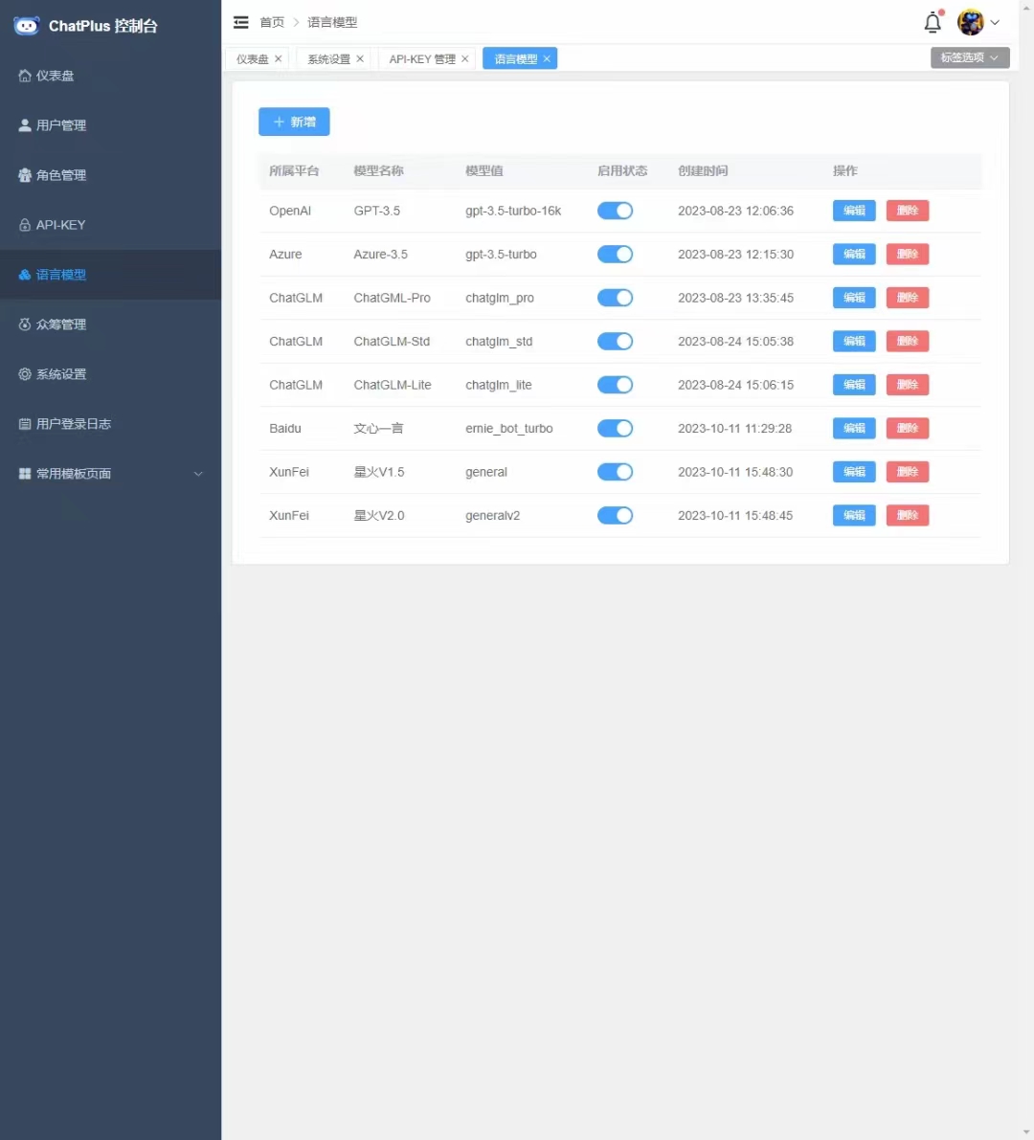Toggle the ChatGLM-Lite enable status

tap(615, 385)
